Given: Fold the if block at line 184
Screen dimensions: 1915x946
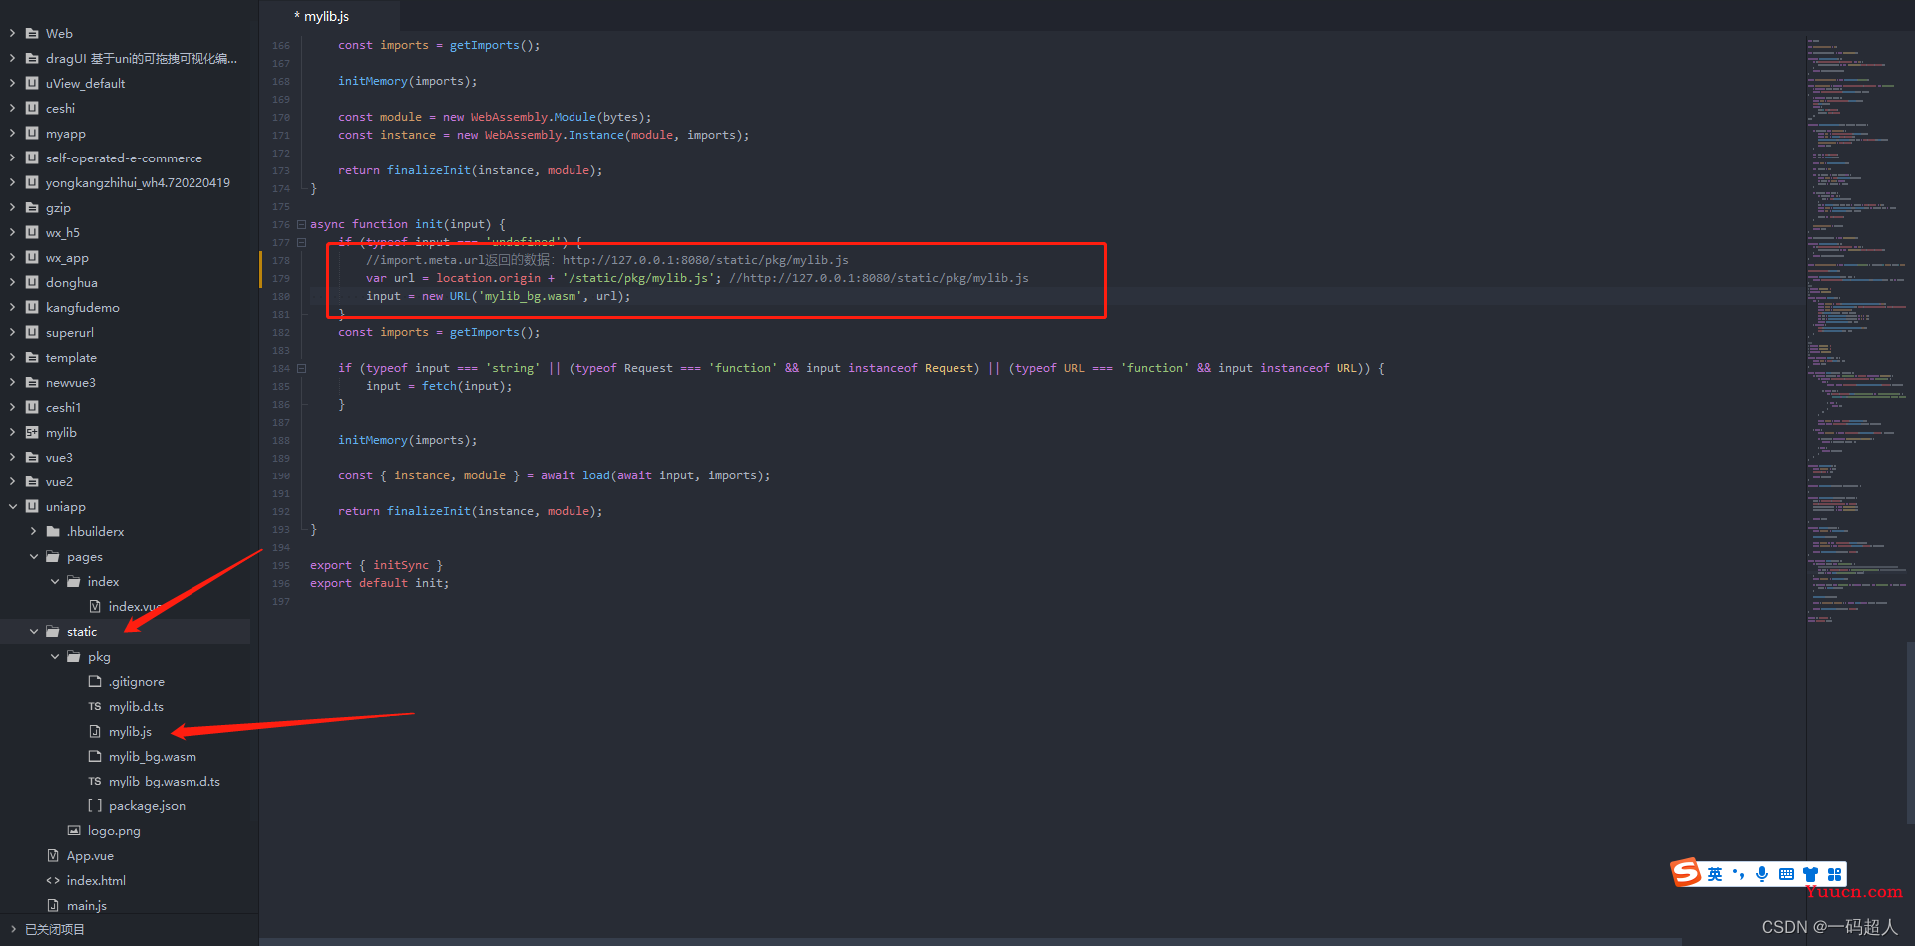Looking at the screenshot, I should [x=301, y=368].
